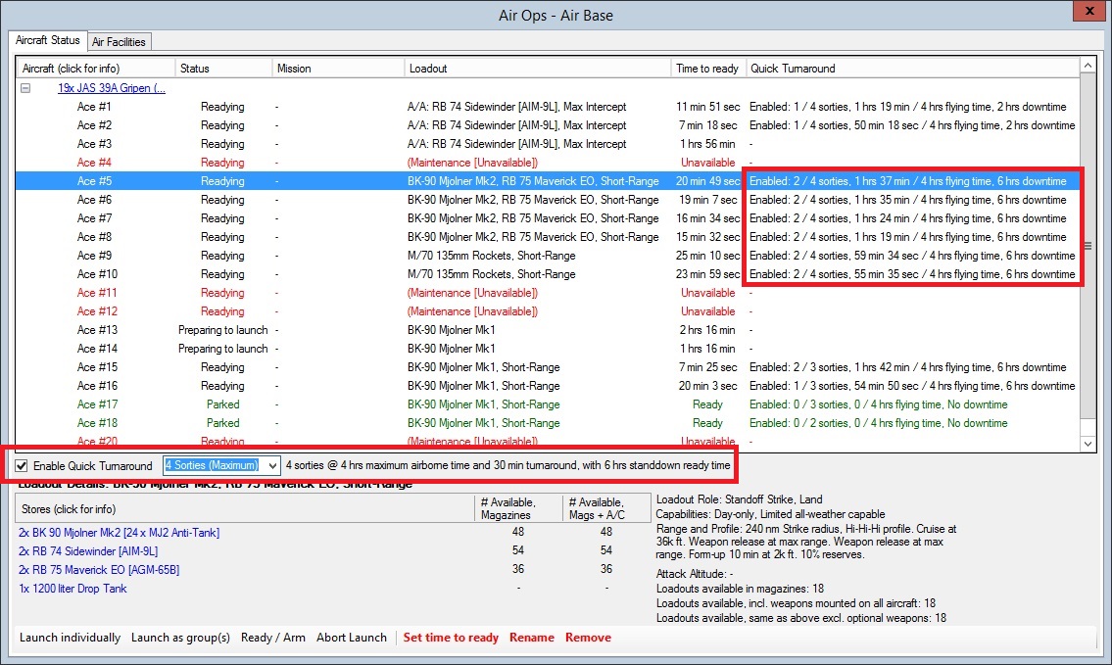Click the red Remove button
The image size is (1112, 665).
click(588, 638)
